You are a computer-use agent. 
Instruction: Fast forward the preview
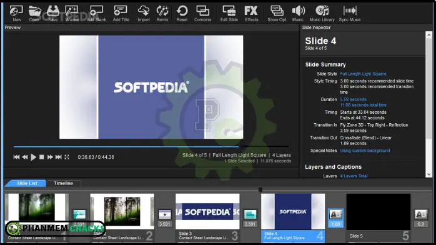(x=50, y=157)
